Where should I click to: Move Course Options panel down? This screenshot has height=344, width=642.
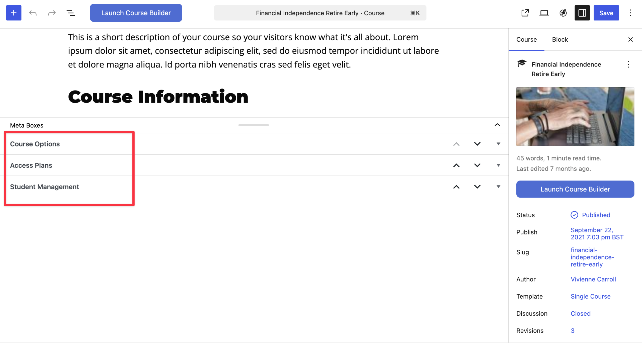[x=477, y=144]
